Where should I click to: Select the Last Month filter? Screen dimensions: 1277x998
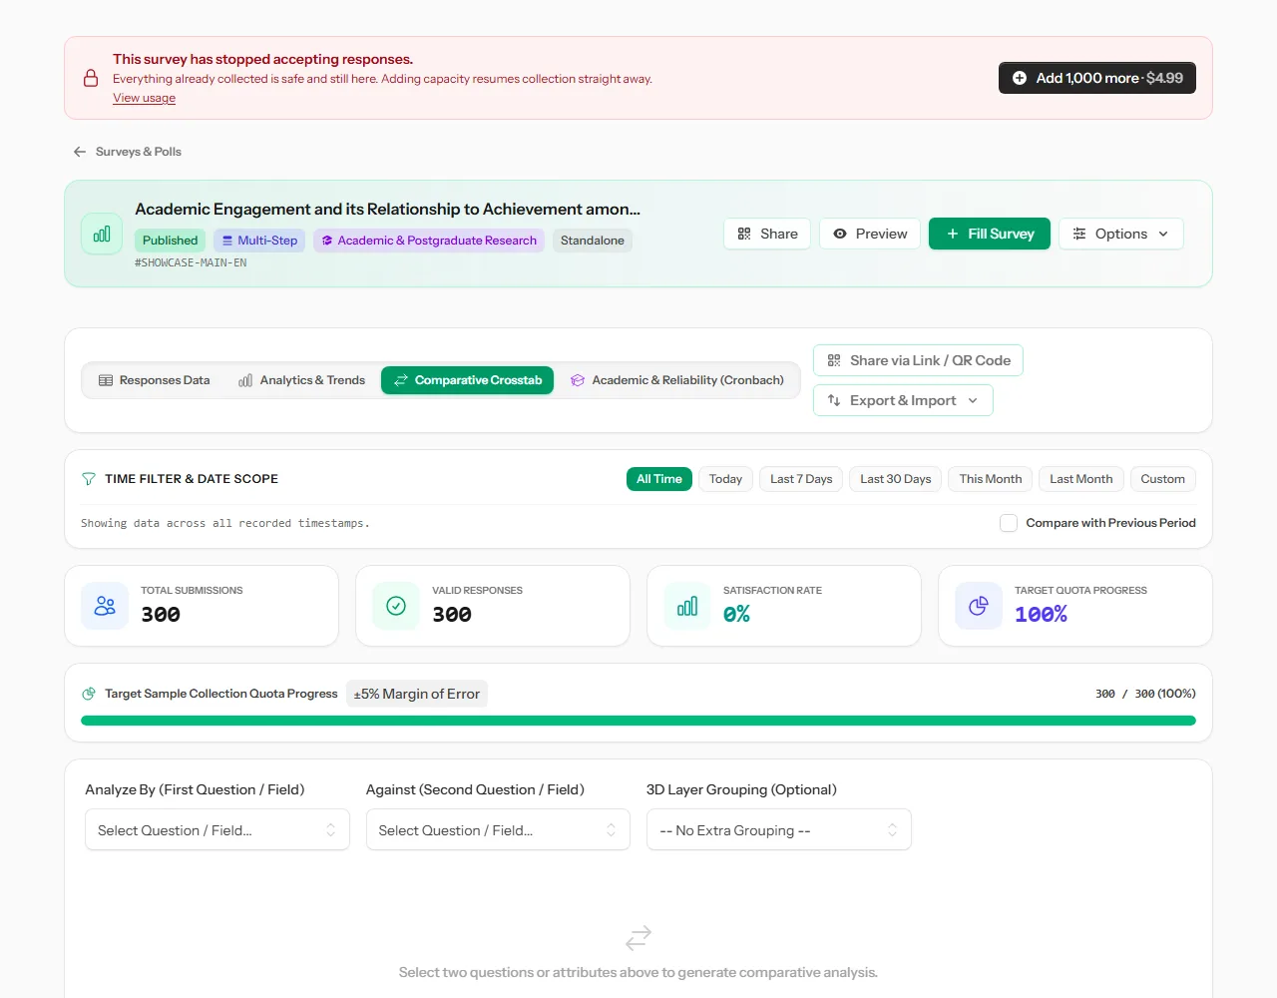click(x=1081, y=479)
